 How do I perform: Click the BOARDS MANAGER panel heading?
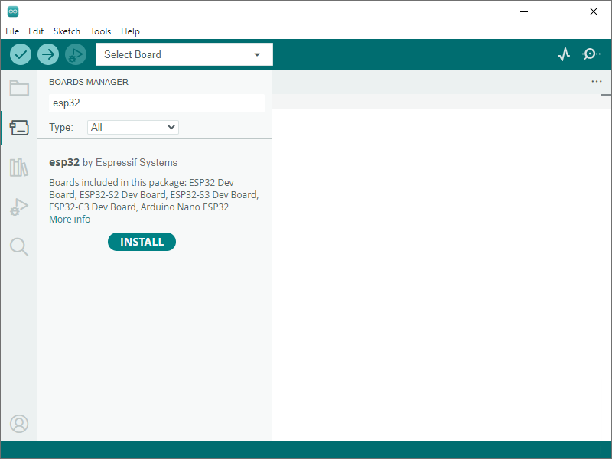coord(89,82)
